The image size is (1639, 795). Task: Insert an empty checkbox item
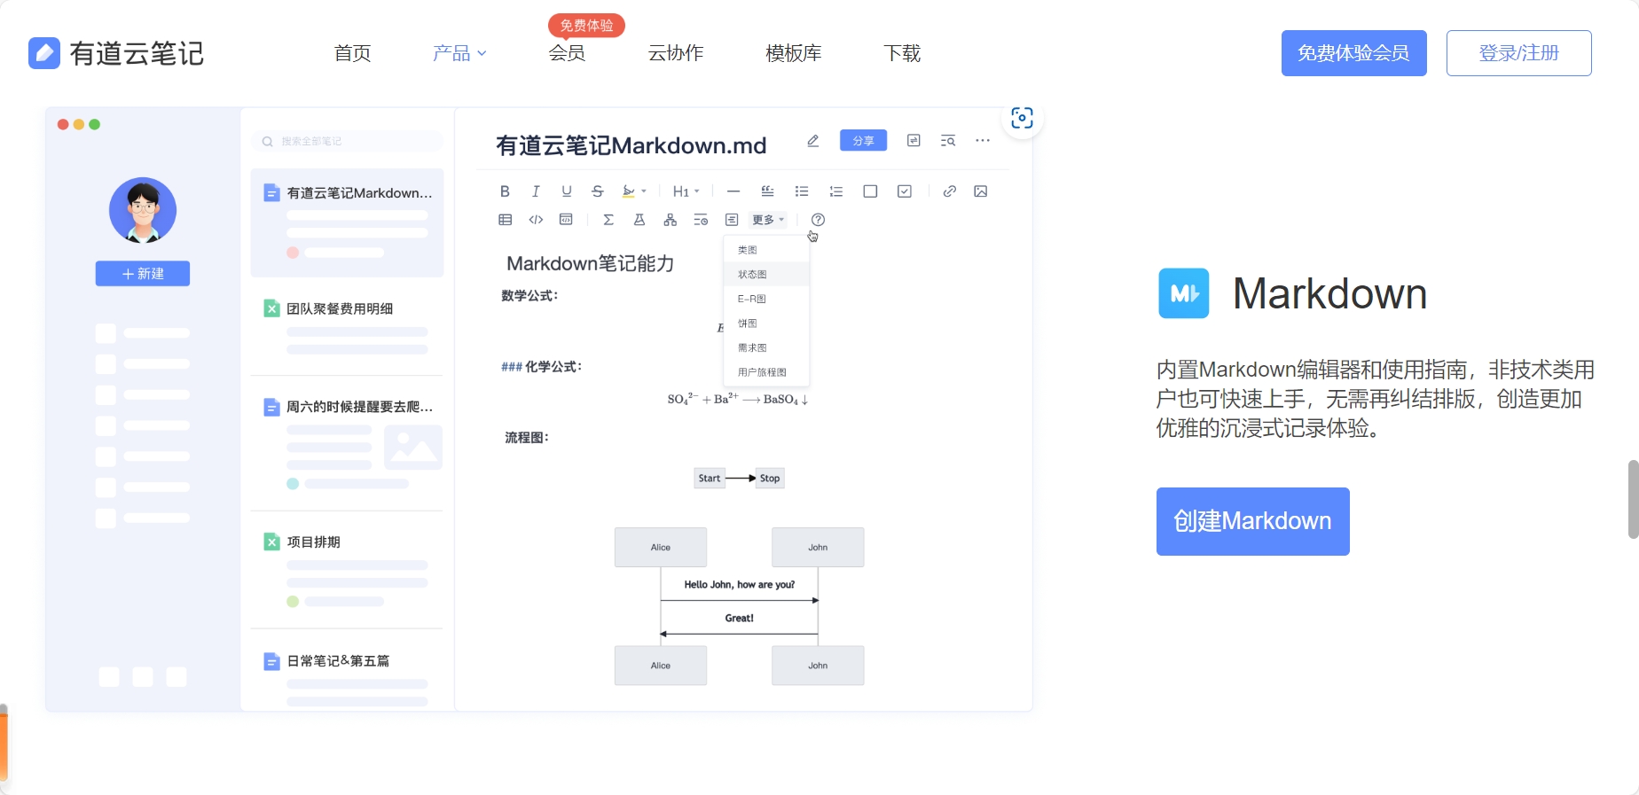point(870,191)
